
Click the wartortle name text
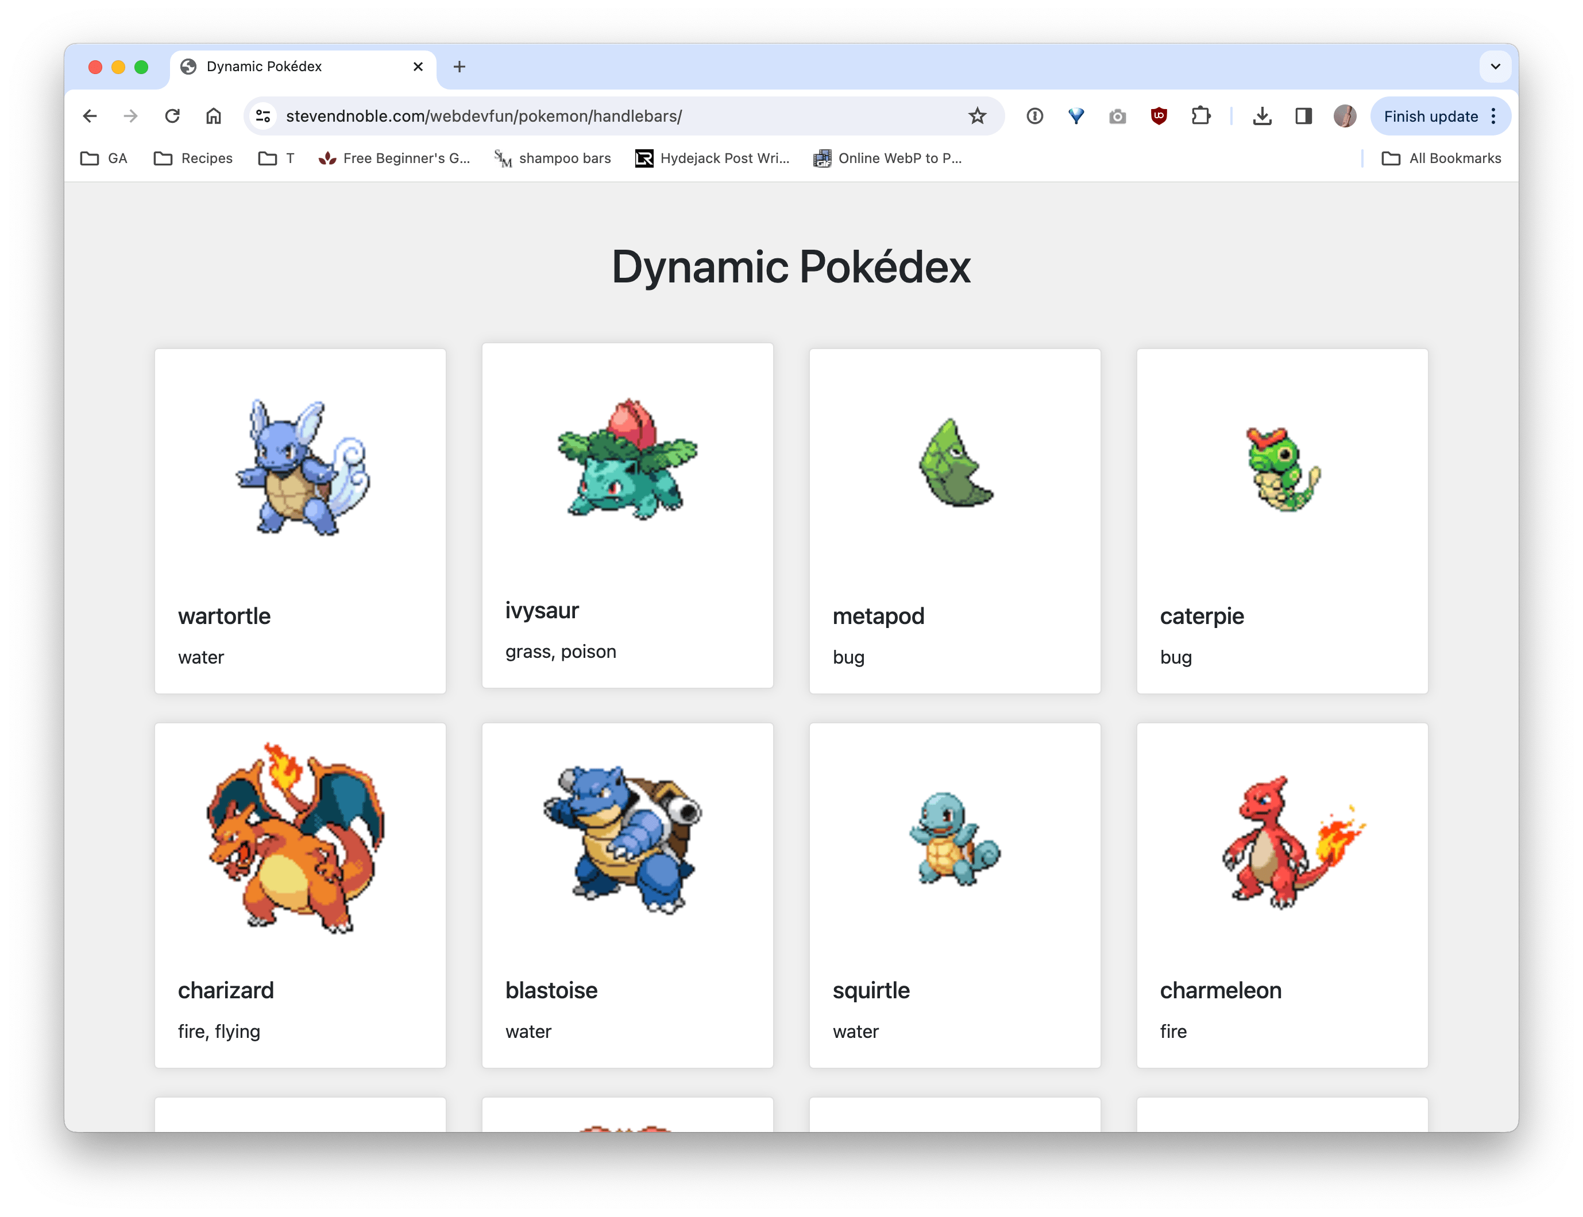pos(224,616)
